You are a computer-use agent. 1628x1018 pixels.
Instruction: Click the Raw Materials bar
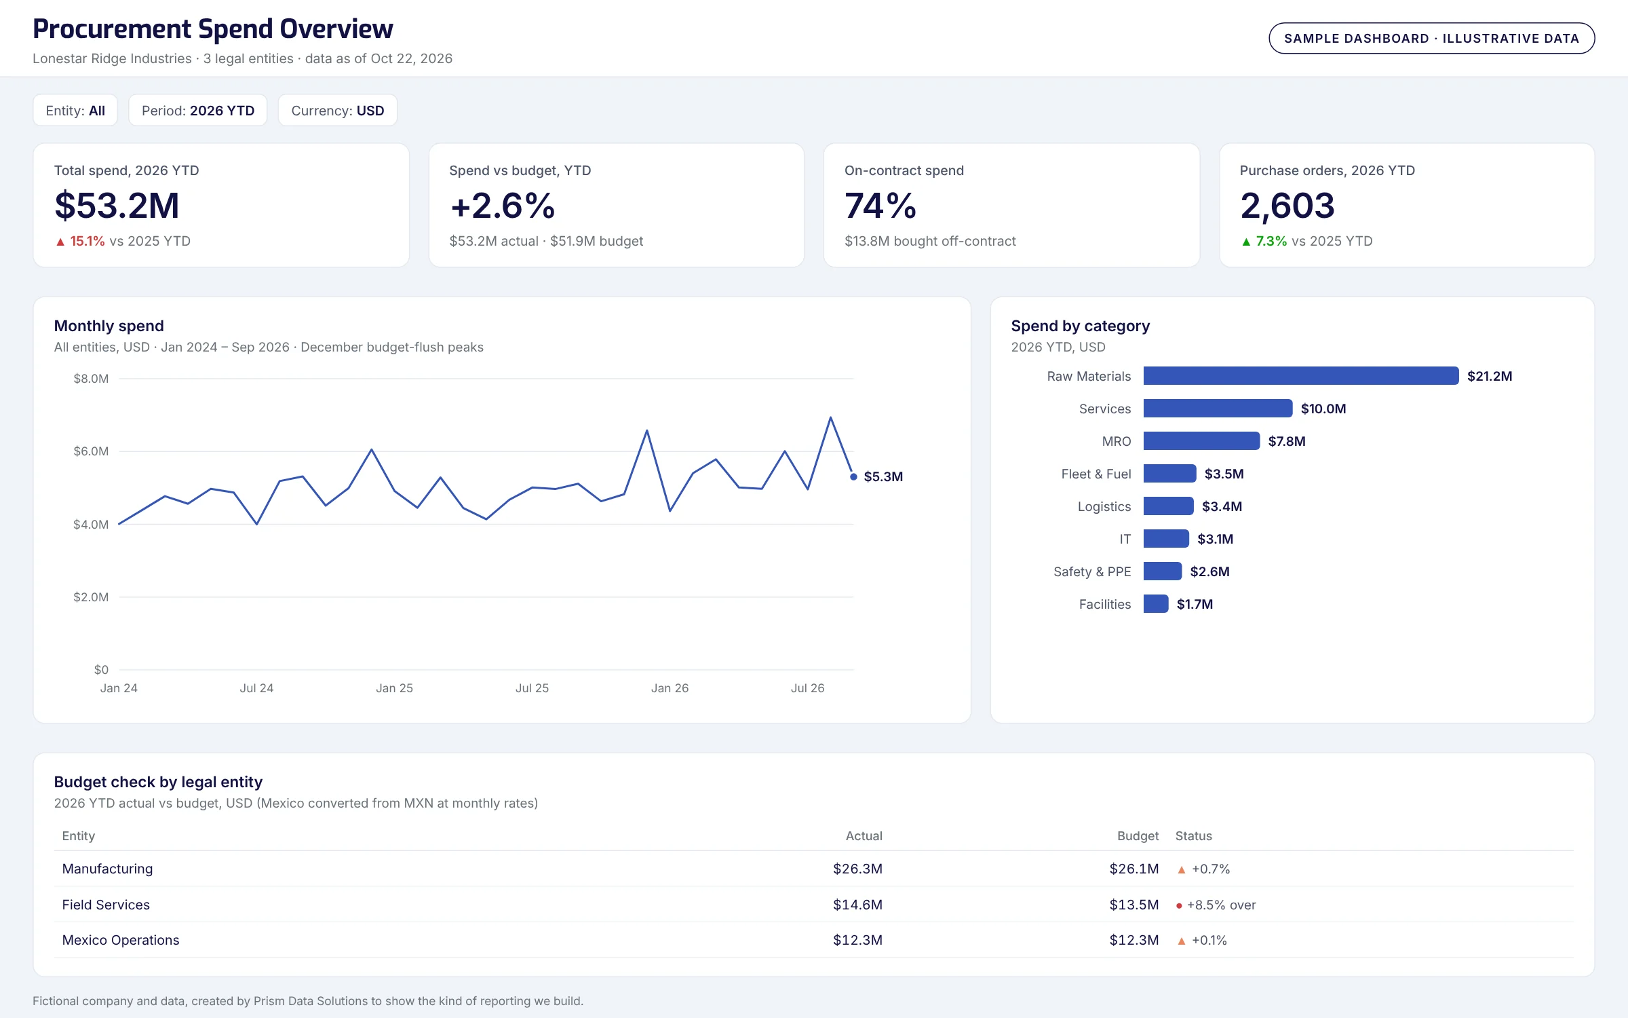point(1301,376)
